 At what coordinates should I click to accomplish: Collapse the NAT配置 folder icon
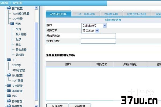tap(9, 75)
